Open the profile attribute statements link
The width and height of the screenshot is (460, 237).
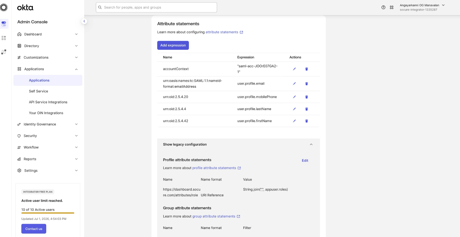(214, 168)
